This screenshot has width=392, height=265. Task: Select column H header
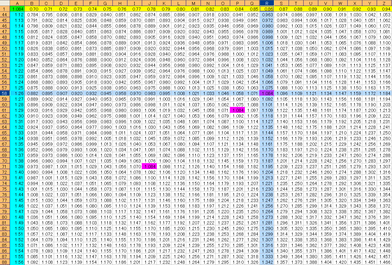pos(120,3)
